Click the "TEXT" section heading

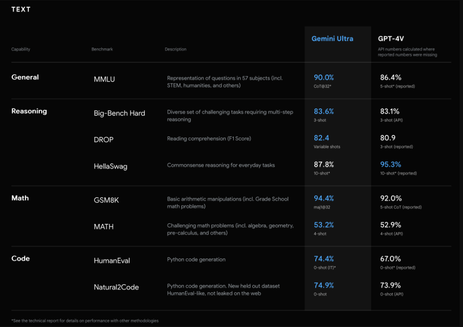pyautogui.click(x=21, y=9)
